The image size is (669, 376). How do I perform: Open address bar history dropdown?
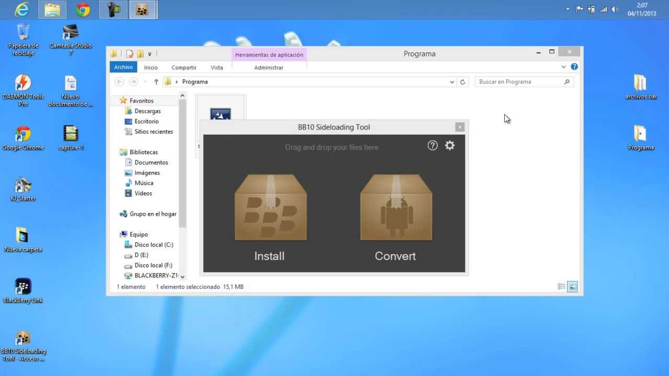click(452, 81)
